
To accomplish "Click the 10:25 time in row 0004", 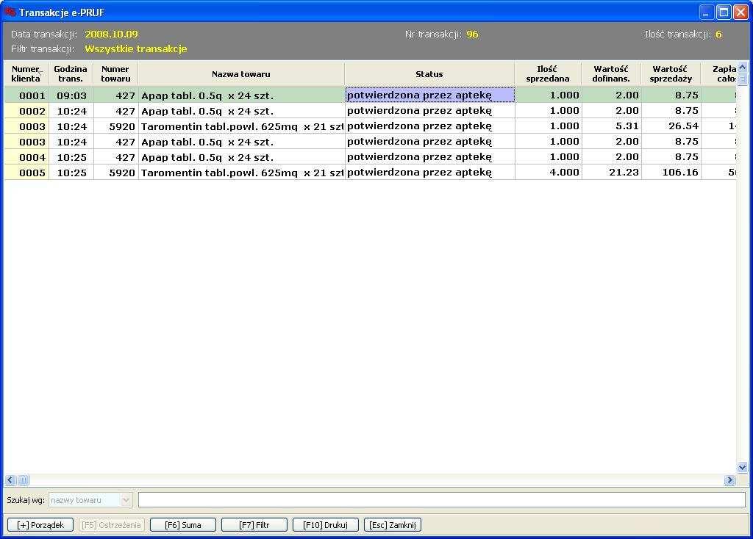I will pyautogui.click(x=71, y=157).
